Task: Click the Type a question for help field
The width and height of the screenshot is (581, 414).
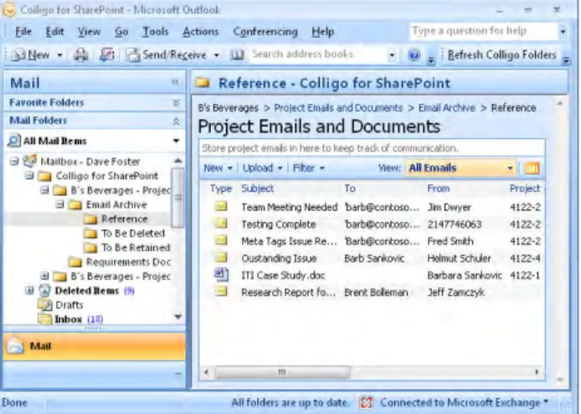Action: click(x=484, y=31)
